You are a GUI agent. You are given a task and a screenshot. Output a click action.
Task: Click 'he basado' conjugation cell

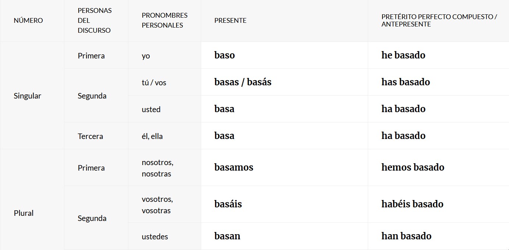(403, 55)
